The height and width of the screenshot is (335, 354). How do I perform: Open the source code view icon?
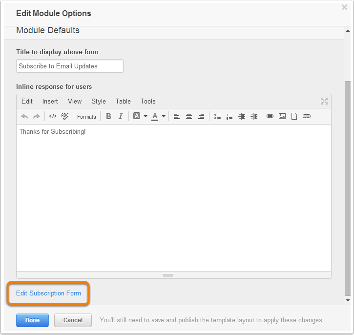tap(53, 116)
